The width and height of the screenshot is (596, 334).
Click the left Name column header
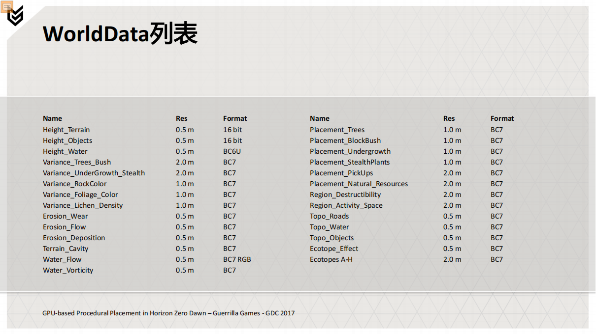click(52, 118)
